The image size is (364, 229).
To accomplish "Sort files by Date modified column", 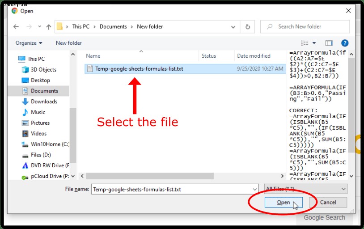I will (254, 56).
